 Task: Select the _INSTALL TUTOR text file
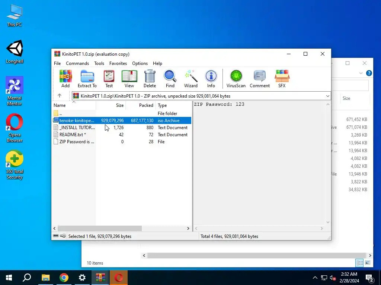122,128
